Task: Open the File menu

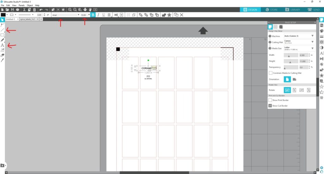Action: point(3,5)
